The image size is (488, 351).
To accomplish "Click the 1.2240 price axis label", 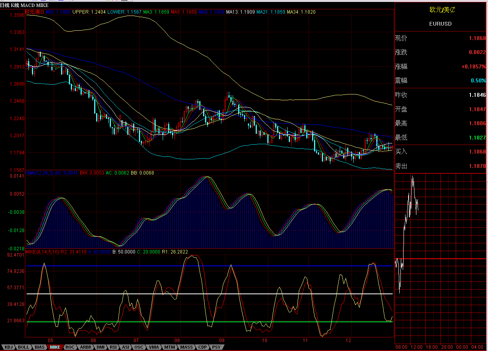I will [16, 118].
